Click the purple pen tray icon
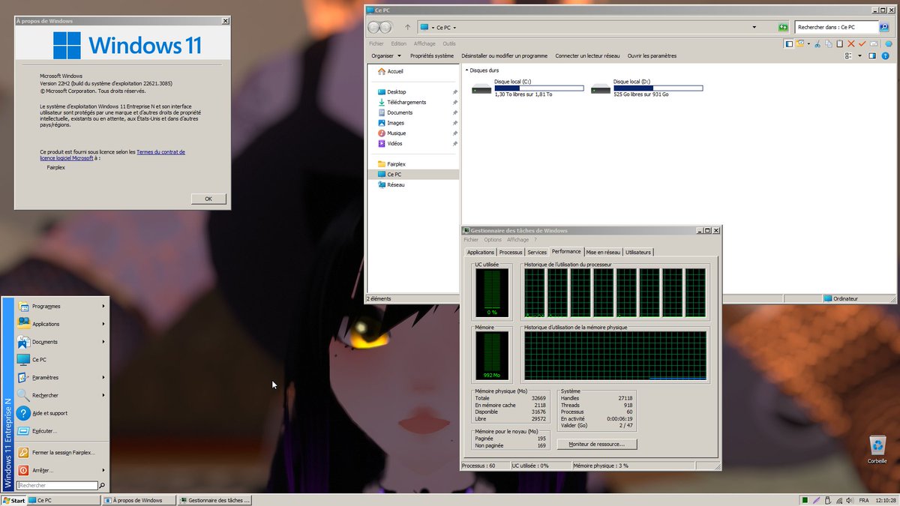900x506 pixels. coord(816,500)
